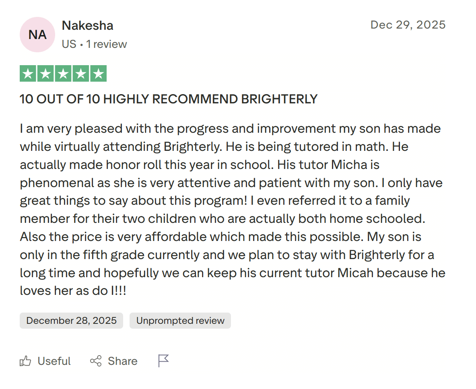Open Nakesha's reviewer profile

click(x=87, y=25)
